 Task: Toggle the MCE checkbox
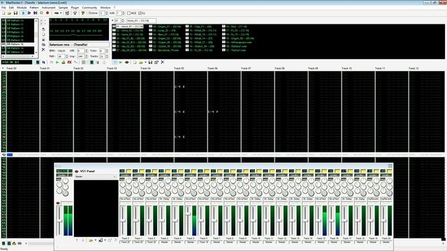click(x=129, y=13)
